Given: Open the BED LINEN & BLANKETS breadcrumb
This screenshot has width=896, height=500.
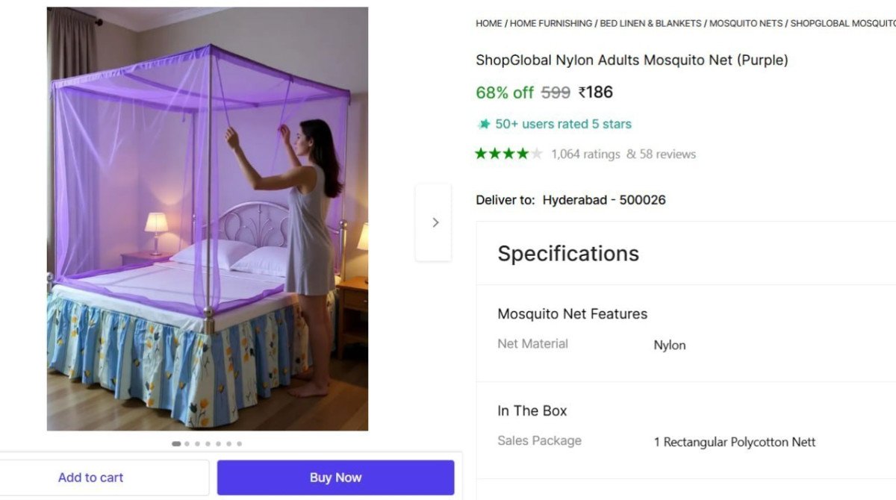Looking at the screenshot, I should 648,23.
